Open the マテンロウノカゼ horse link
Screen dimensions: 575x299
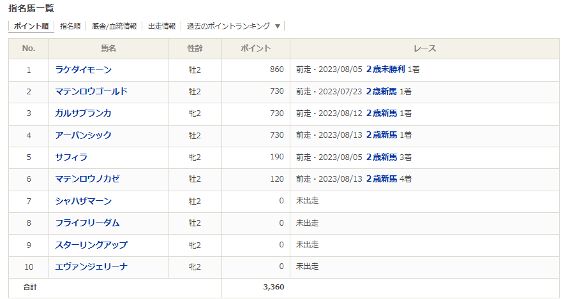tap(87, 179)
